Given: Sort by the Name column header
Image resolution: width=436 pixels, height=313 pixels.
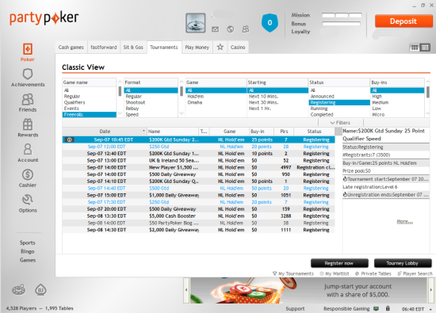Looking at the screenshot, I should (x=173, y=132).
